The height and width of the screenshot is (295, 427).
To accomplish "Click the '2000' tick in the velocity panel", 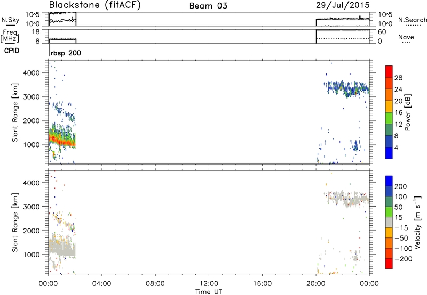I will pyautogui.click(x=31, y=231).
